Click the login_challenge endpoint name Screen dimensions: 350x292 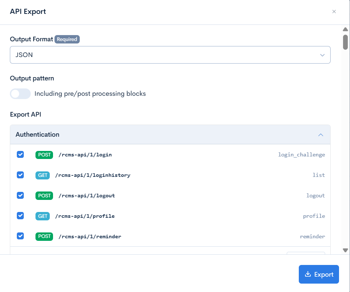coord(301,155)
